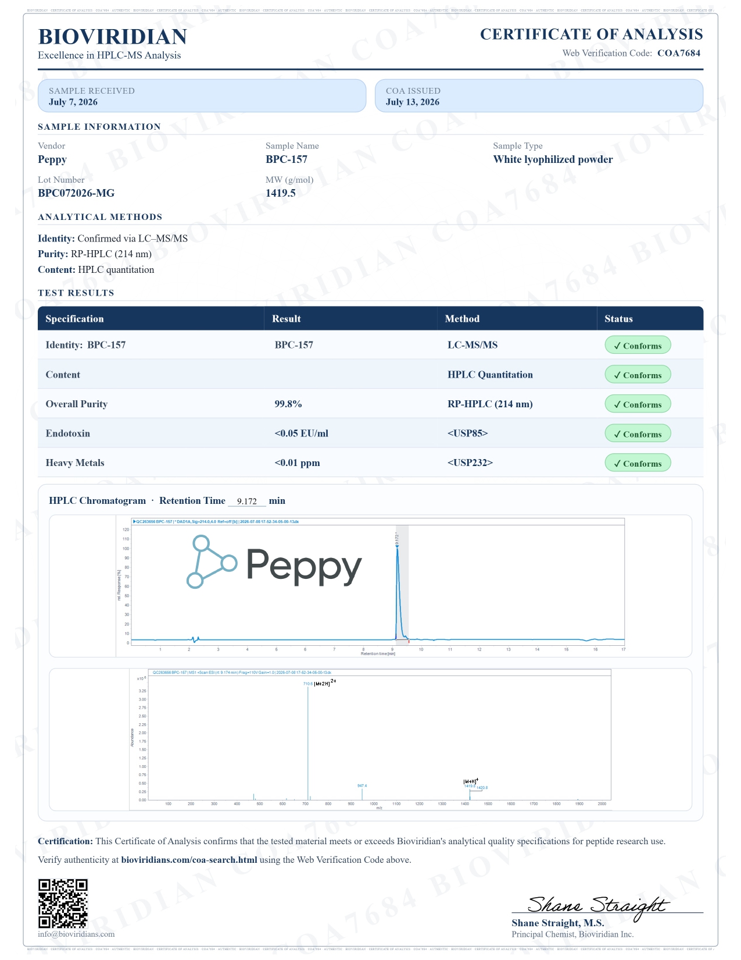Click the Principal Chemist, Bioviridian Inc. line
The image size is (741, 960).
tap(572, 934)
